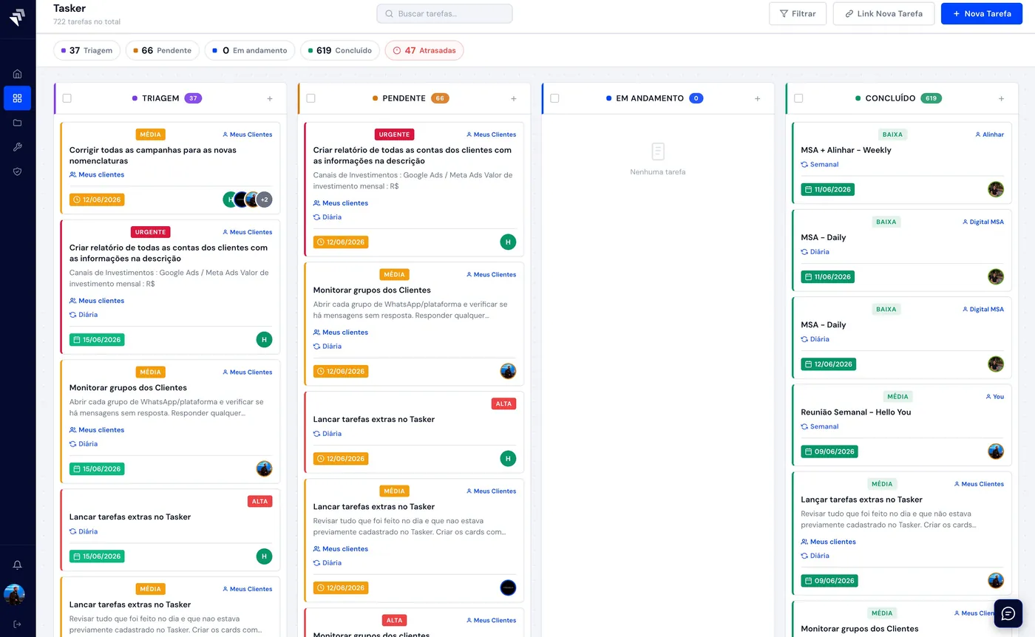
Task: Open the shield icon in the sidebar
Action: pyautogui.click(x=17, y=171)
